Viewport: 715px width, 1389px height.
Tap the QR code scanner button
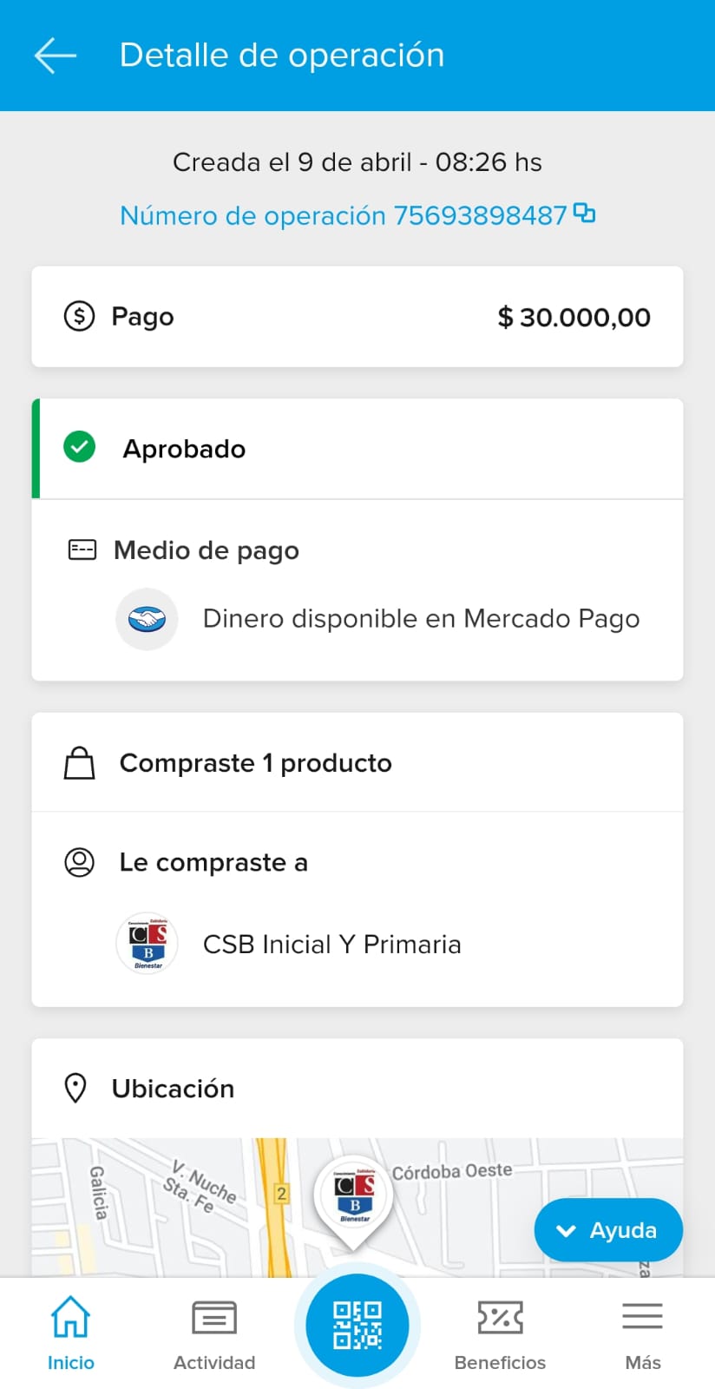click(x=357, y=1325)
